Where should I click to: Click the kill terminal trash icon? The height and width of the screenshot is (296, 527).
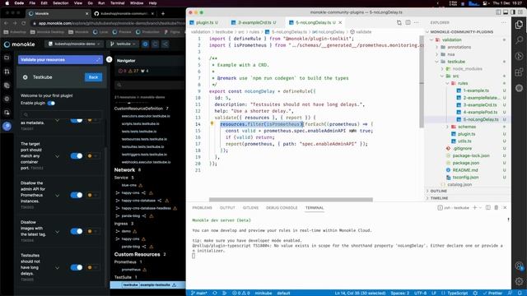click(x=496, y=207)
